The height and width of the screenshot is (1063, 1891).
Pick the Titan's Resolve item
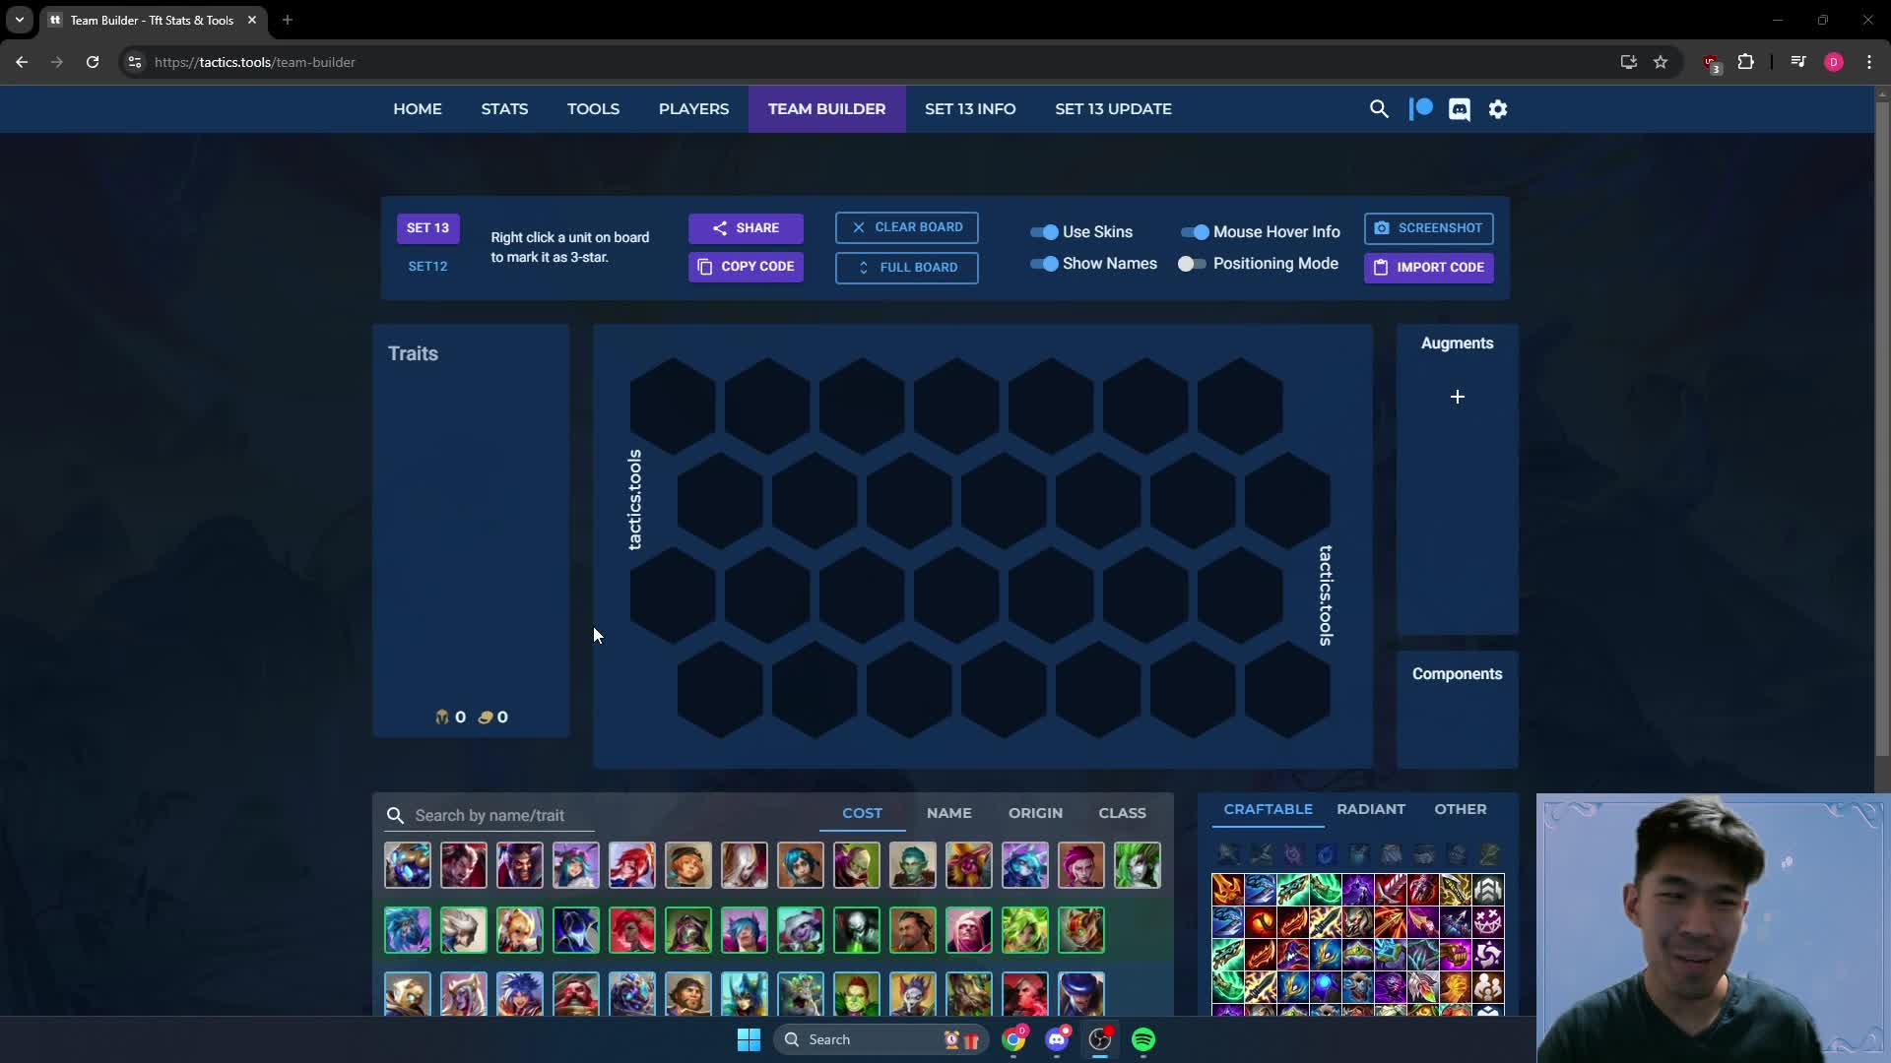pyautogui.click(x=1358, y=922)
